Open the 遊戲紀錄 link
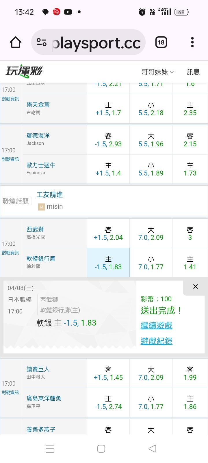The image size is (208, 463). [156, 341]
